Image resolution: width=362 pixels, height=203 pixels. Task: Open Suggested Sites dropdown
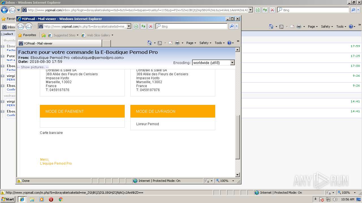pyautogui.click(x=63, y=35)
